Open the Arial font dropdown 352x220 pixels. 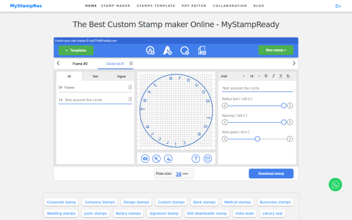click(x=232, y=76)
